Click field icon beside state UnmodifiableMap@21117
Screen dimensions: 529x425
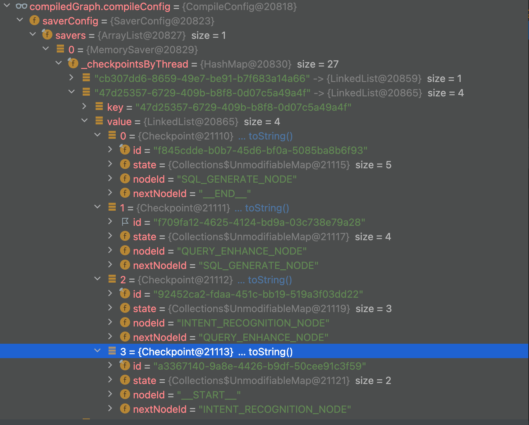point(125,236)
